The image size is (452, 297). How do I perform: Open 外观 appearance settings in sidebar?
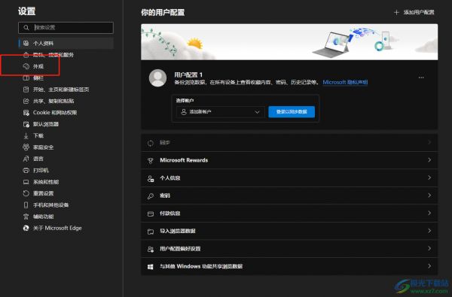(38, 66)
